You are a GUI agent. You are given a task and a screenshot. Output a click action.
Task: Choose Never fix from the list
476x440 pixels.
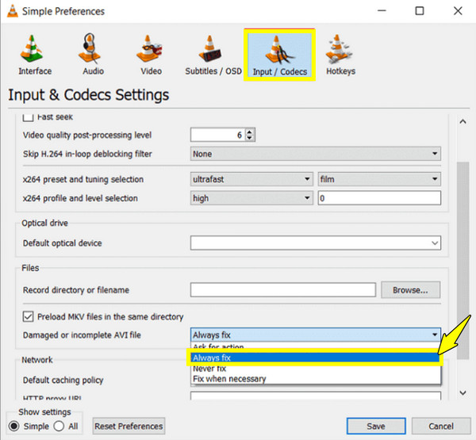(316, 369)
